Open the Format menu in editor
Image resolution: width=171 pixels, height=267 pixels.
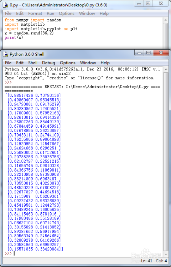35,14
